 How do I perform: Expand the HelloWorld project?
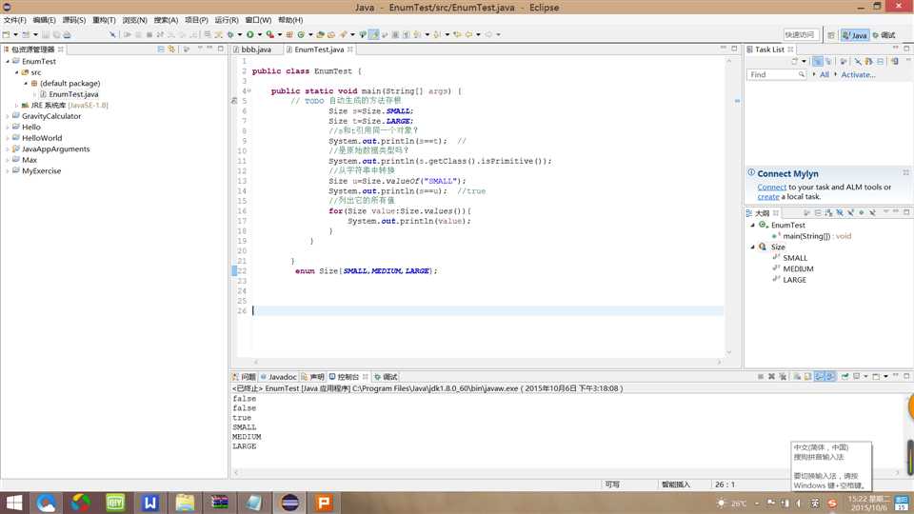(x=8, y=138)
